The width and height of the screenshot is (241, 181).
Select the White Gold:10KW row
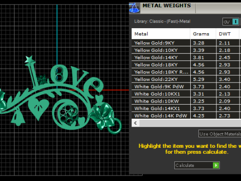(186, 101)
